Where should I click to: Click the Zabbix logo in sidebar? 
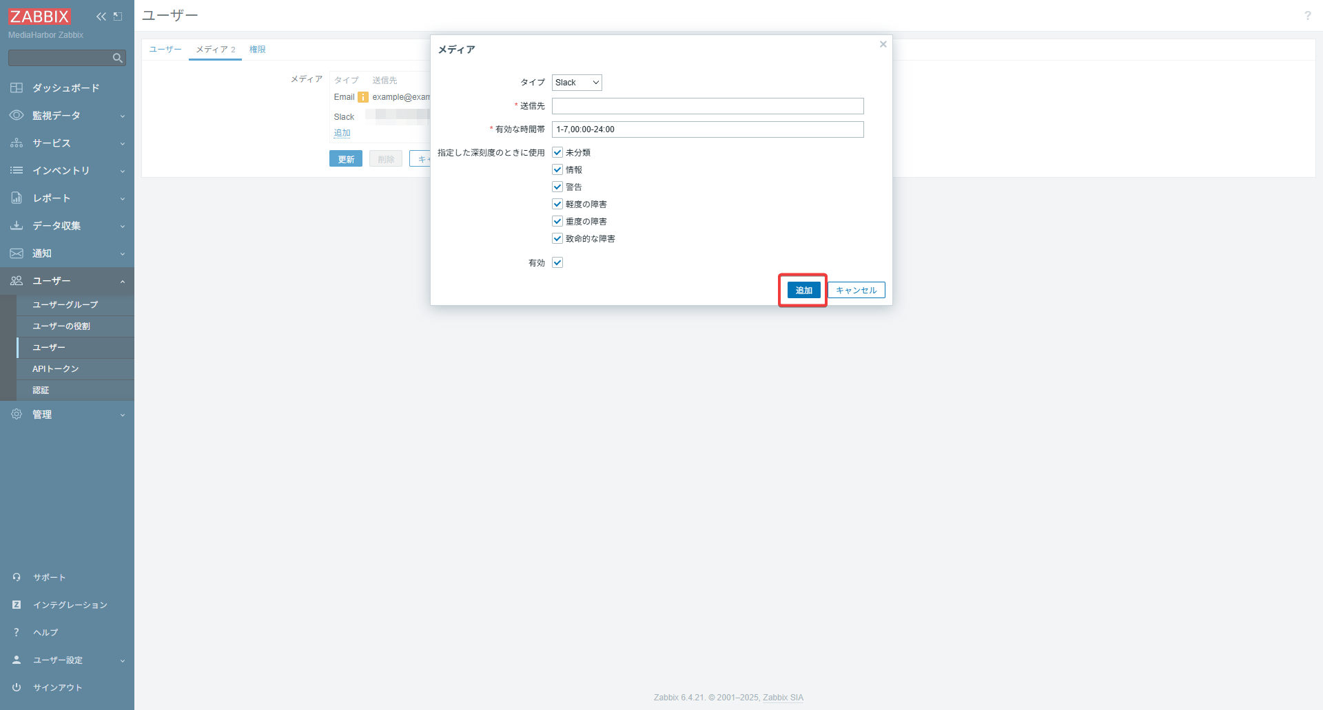[x=39, y=17]
